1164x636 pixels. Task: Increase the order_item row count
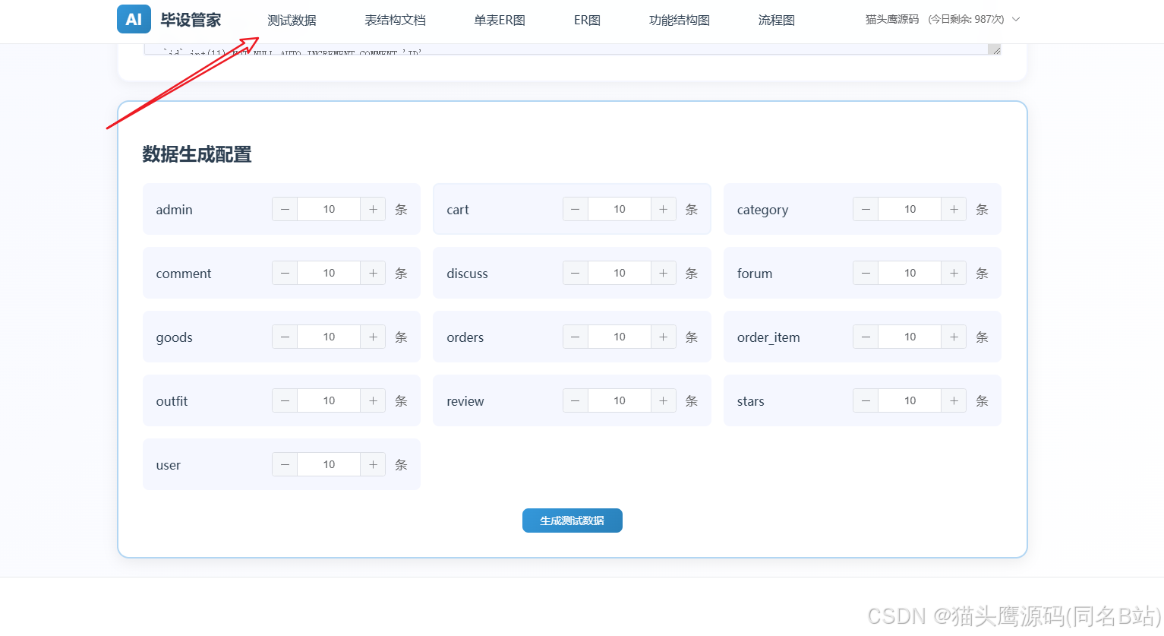coord(954,337)
